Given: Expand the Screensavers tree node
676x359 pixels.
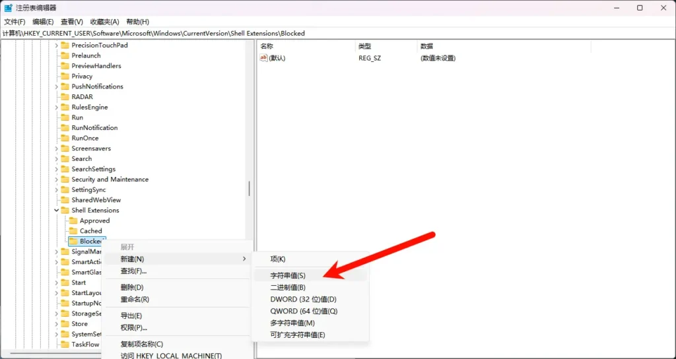Looking at the screenshot, I should tap(57, 148).
